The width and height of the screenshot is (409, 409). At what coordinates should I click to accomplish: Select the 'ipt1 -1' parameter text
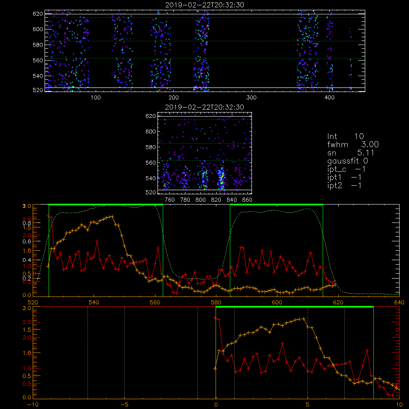(x=344, y=178)
